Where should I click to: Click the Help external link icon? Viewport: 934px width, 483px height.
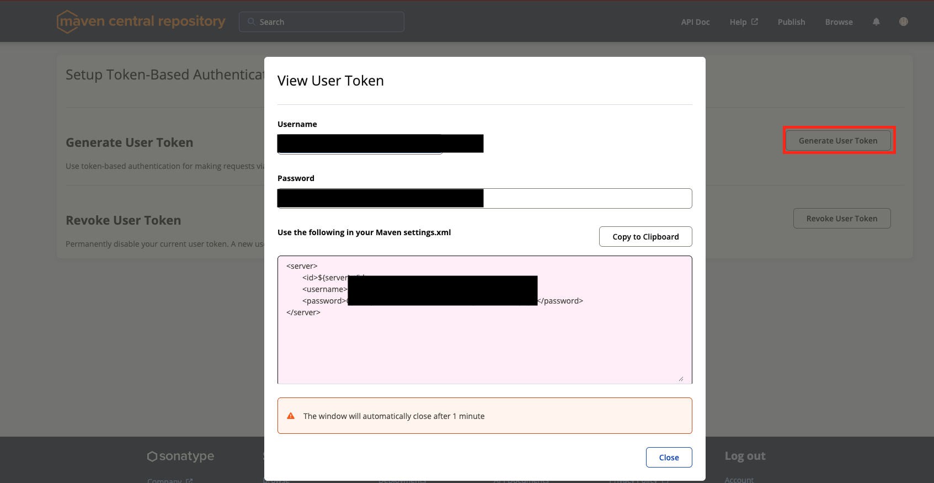[755, 22]
